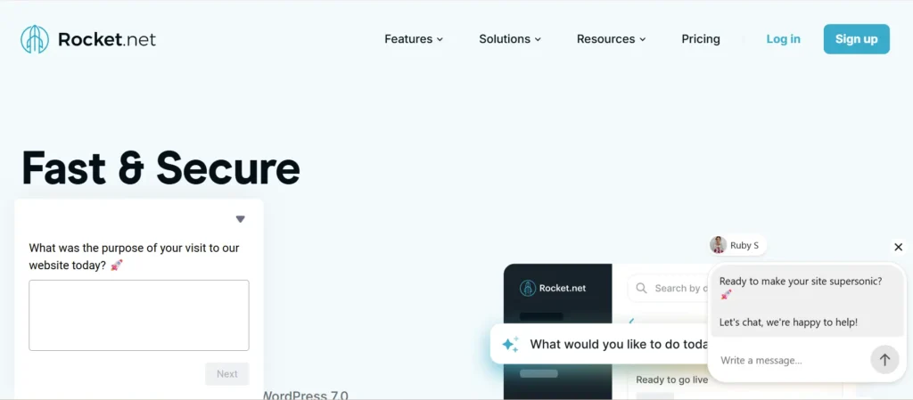Focus the survey purpose text box

139,315
